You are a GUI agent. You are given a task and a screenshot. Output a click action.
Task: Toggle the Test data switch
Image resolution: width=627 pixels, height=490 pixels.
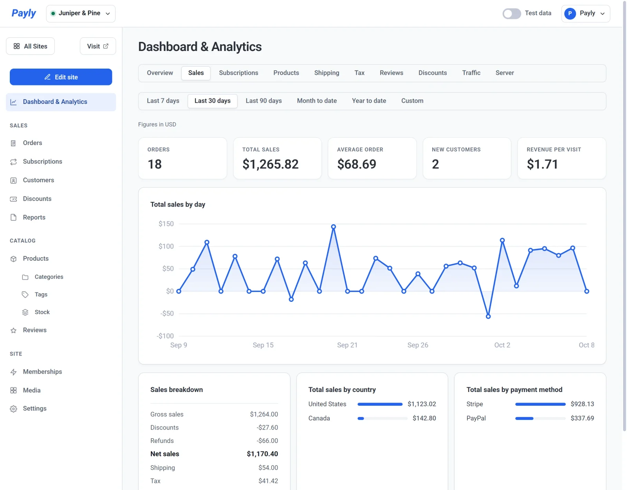(511, 13)
